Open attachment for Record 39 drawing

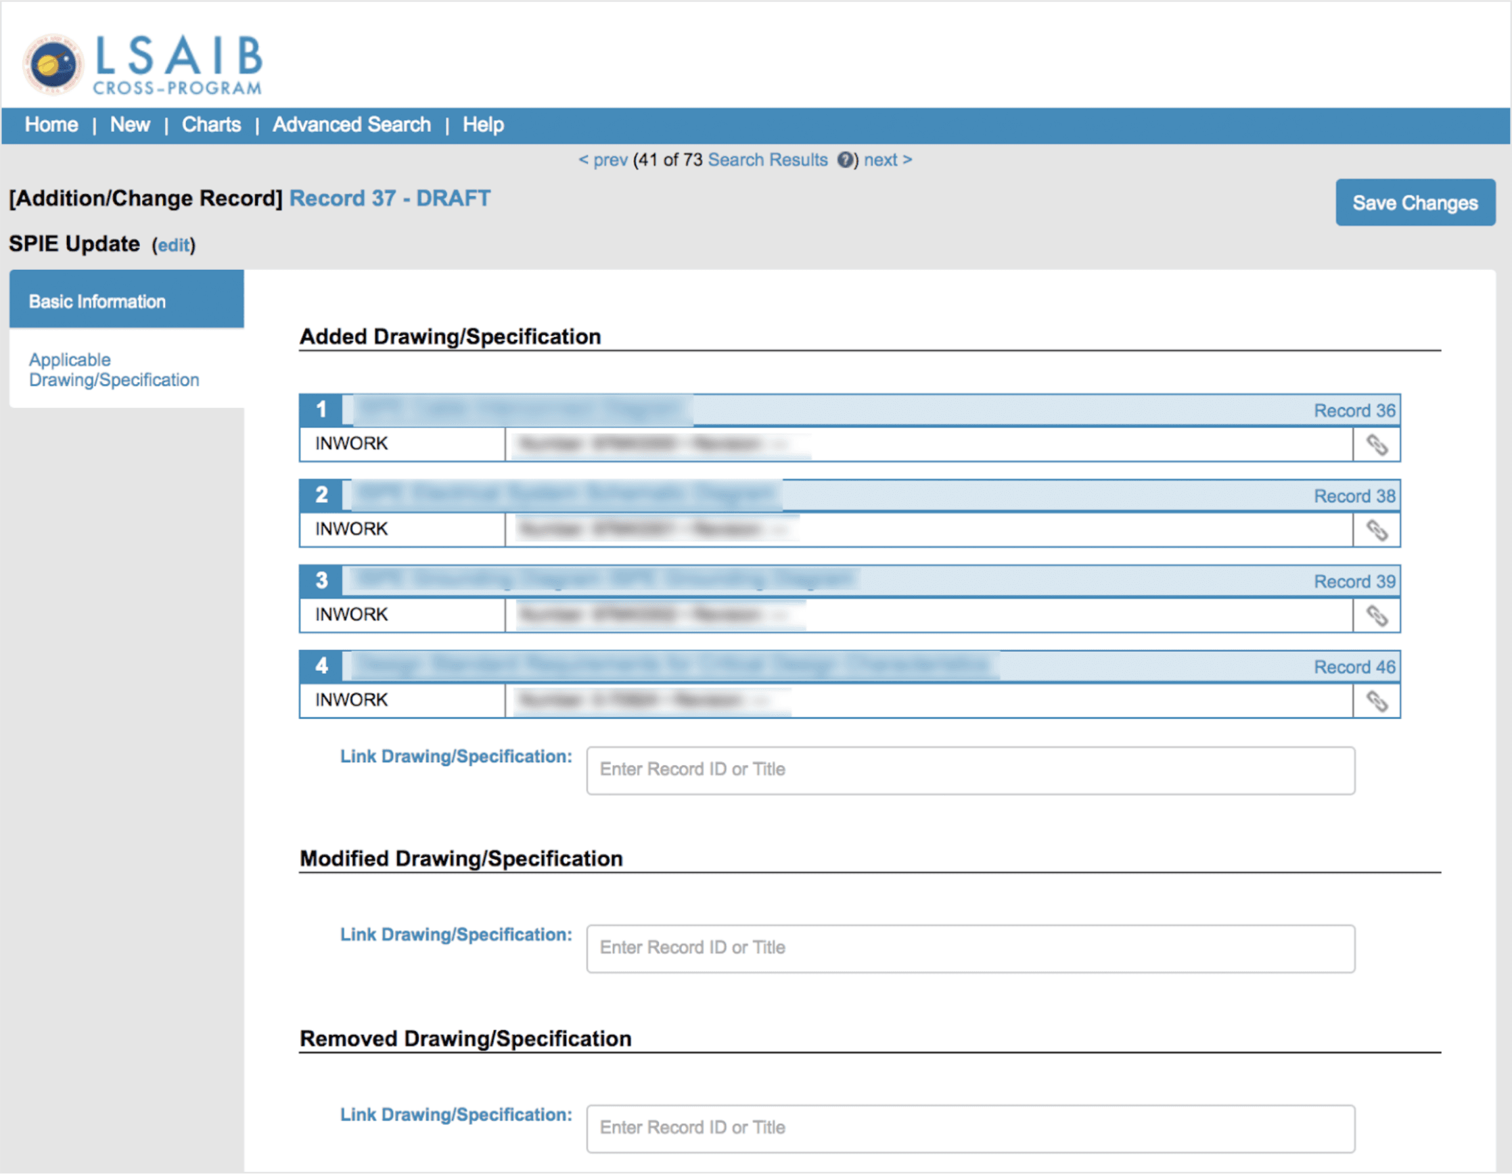tap(1376, 615)
